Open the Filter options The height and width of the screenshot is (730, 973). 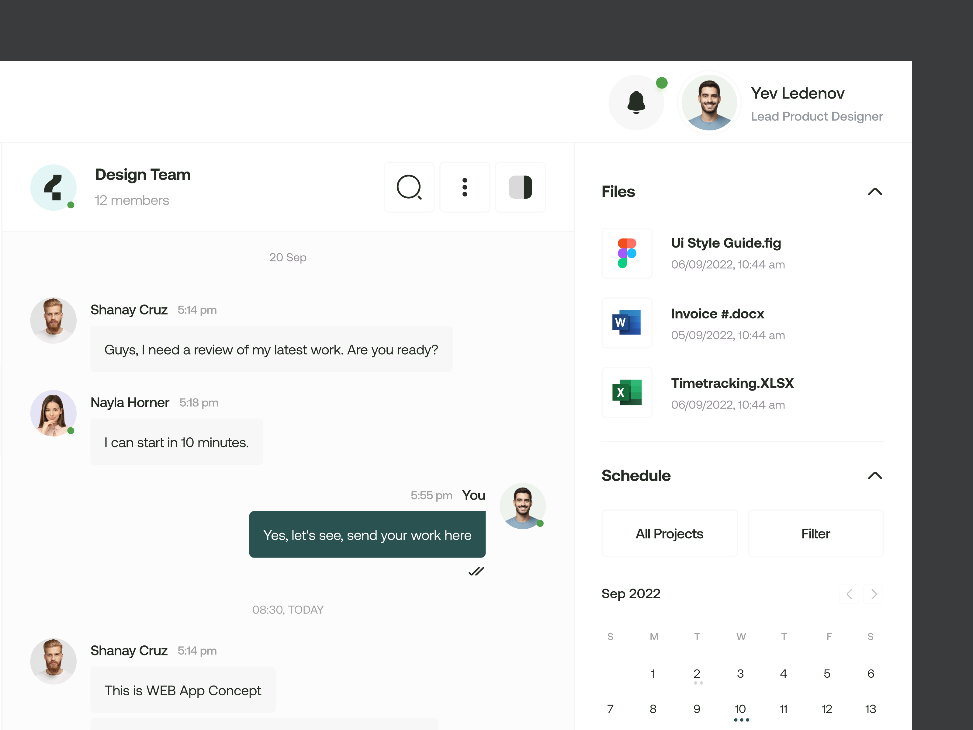(x=815, y=533)
